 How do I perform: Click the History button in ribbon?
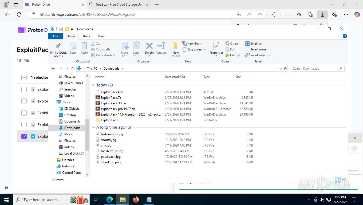click(232, 55)
